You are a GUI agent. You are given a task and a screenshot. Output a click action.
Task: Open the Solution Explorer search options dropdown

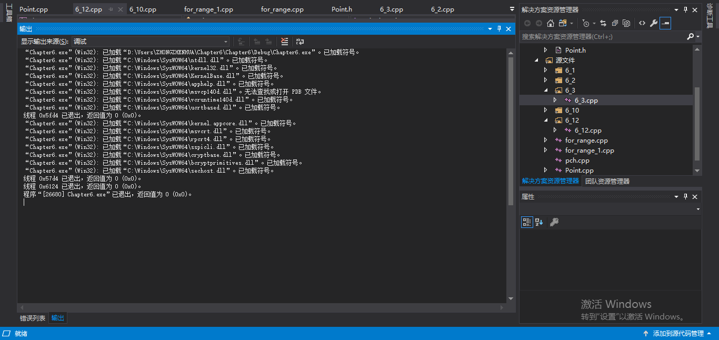point(698,36)
